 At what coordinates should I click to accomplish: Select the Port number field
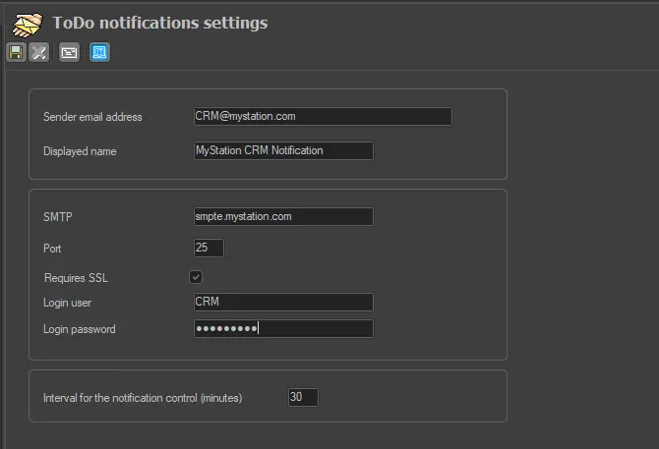point(209,249)
